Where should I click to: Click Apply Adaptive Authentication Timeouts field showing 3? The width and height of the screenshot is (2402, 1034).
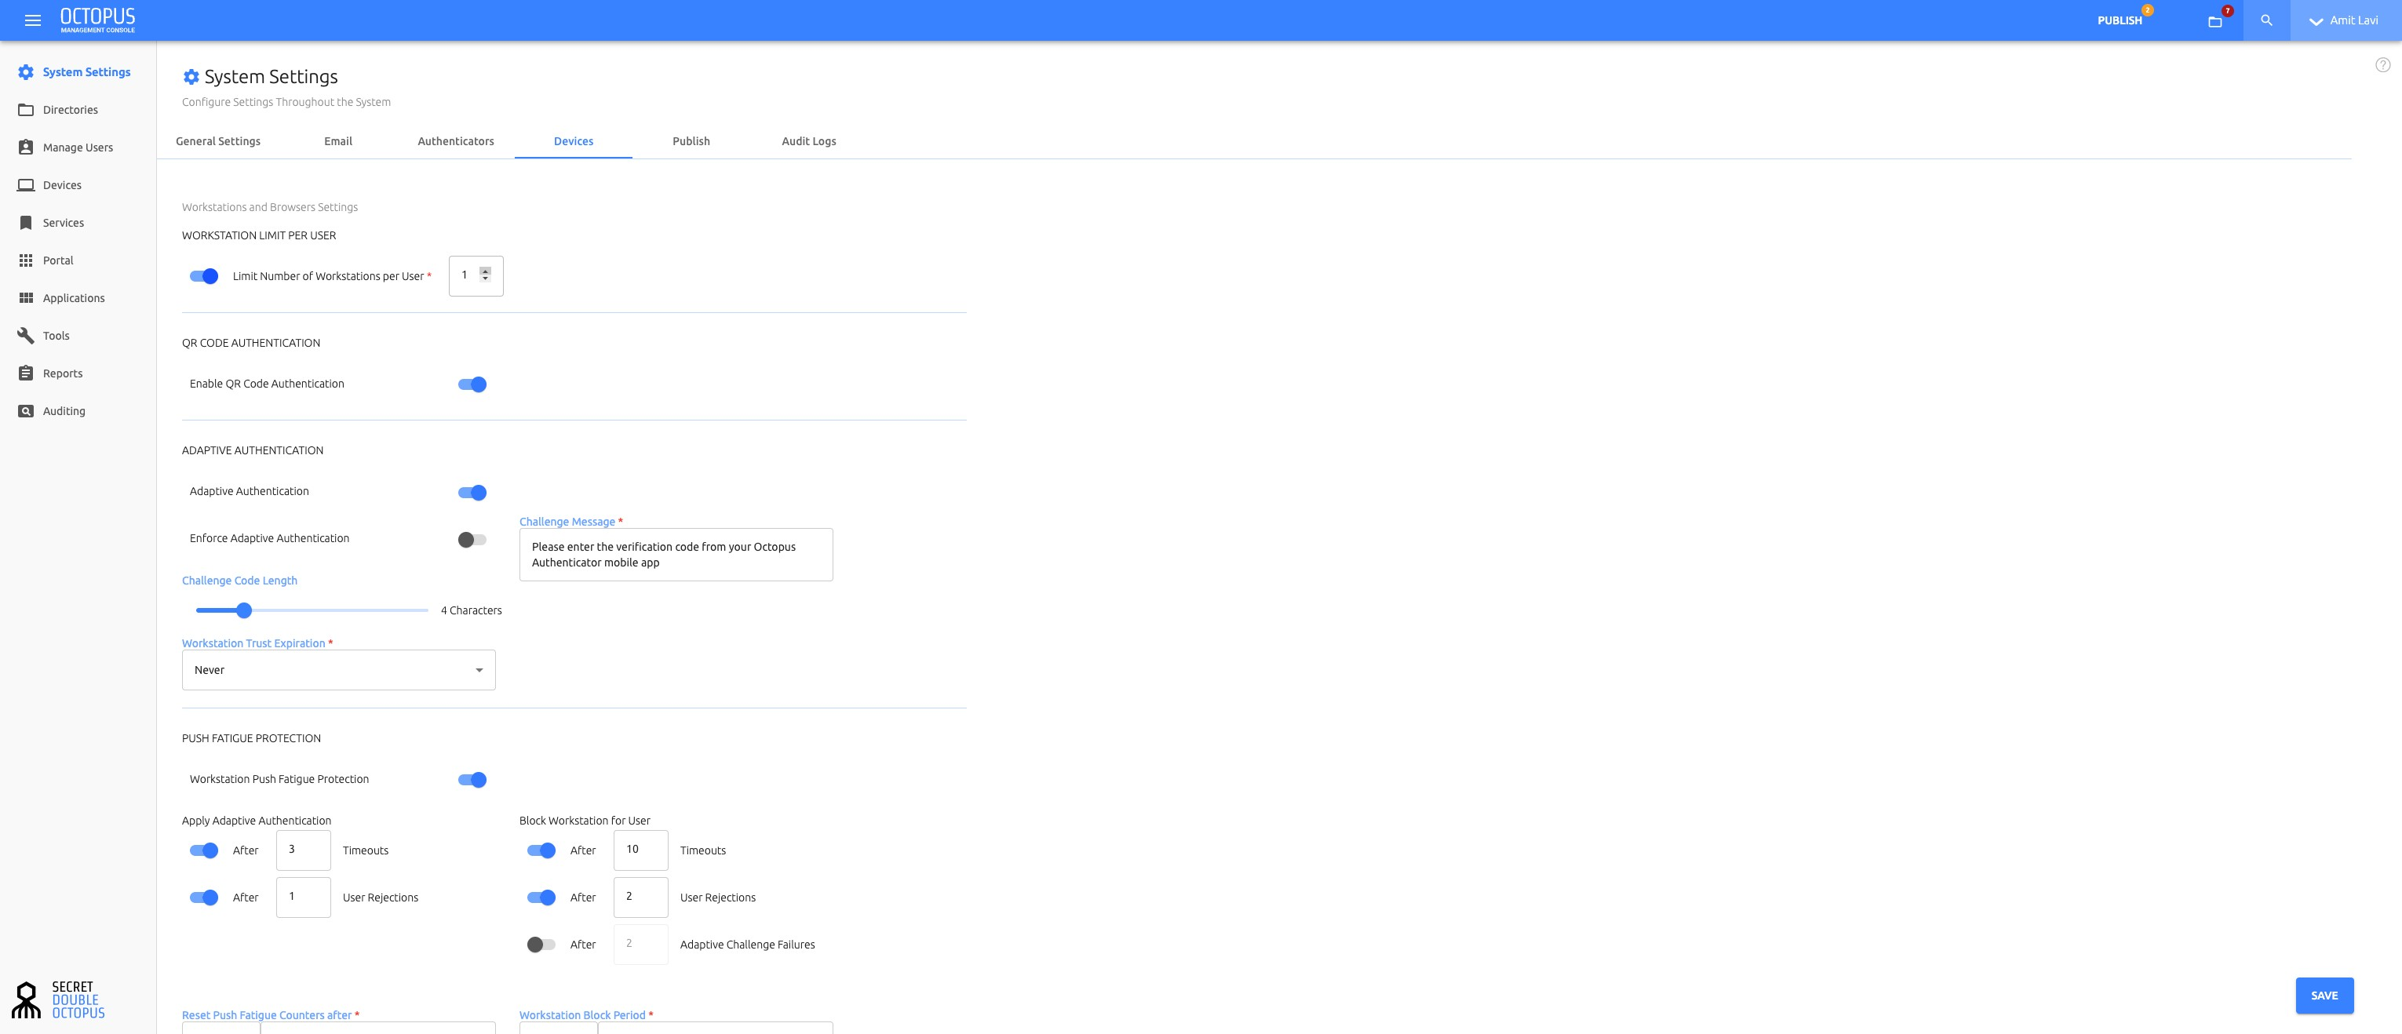tap(303, 850)
